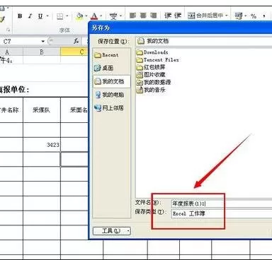Increase the cell indent

(x=178, y=16)
